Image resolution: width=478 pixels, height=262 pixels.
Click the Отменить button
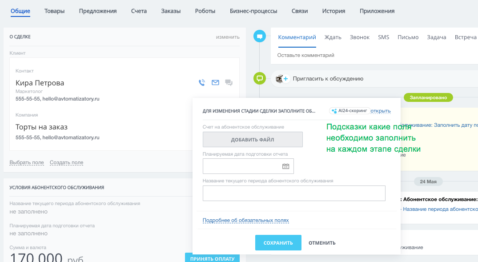pyautogui.click(x=322, y=243)
